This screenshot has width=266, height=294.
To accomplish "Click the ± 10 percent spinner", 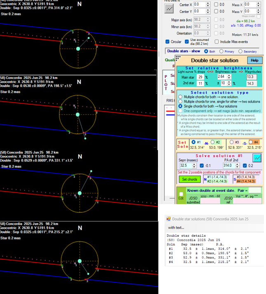I will 229,83.
